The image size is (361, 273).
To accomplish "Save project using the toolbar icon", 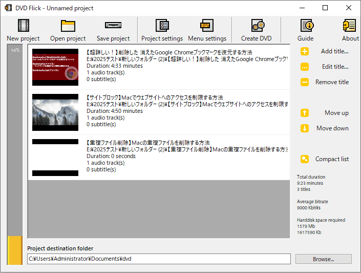I will [x=113, y=26].
